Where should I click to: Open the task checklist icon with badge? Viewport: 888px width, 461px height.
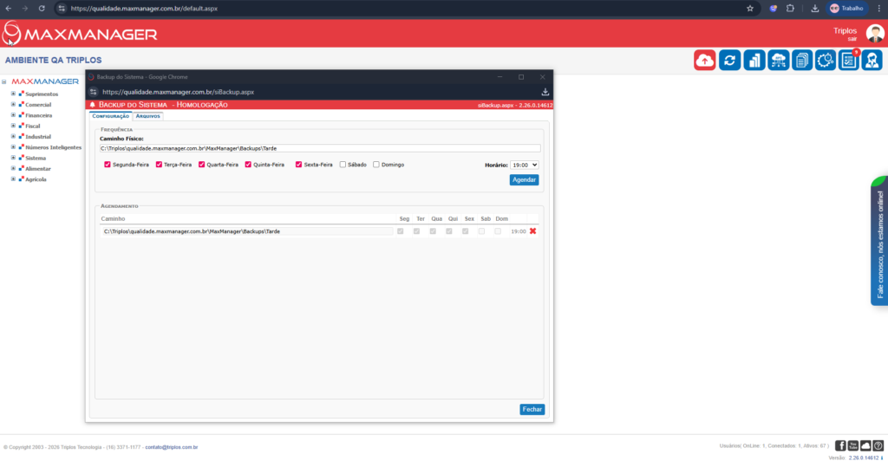(x=849, y=60)
